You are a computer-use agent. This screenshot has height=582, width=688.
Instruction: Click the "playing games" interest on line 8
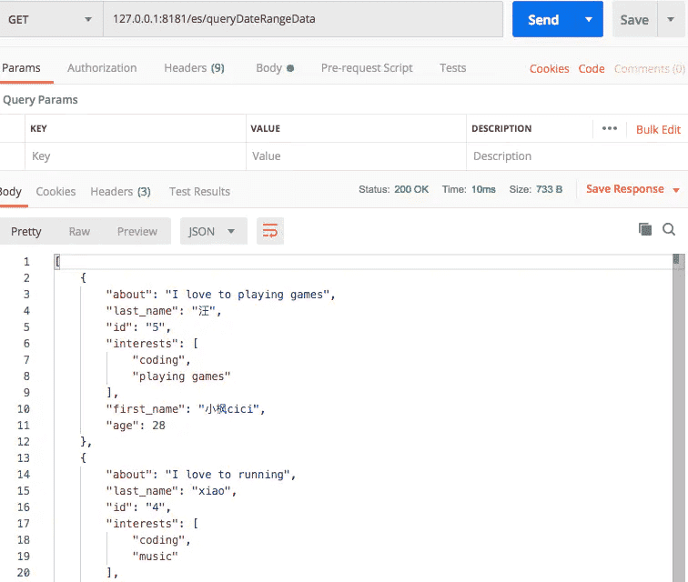(x=181, y=376)
